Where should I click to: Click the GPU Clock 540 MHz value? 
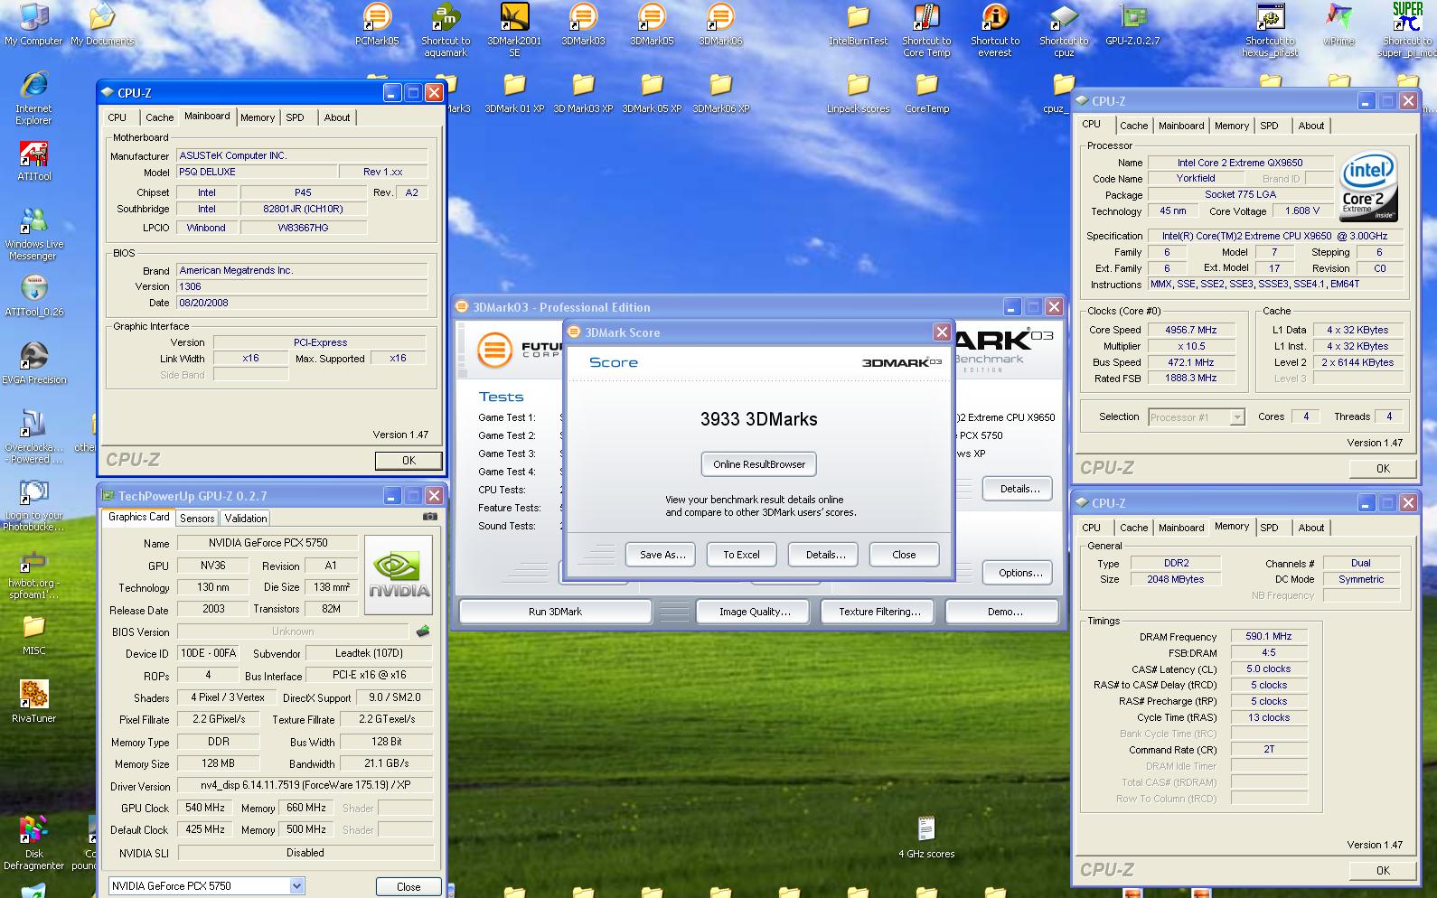tap(205, 808)
